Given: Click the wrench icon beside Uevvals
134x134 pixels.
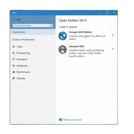Looking at the screenshot, I should coord(14,78).
